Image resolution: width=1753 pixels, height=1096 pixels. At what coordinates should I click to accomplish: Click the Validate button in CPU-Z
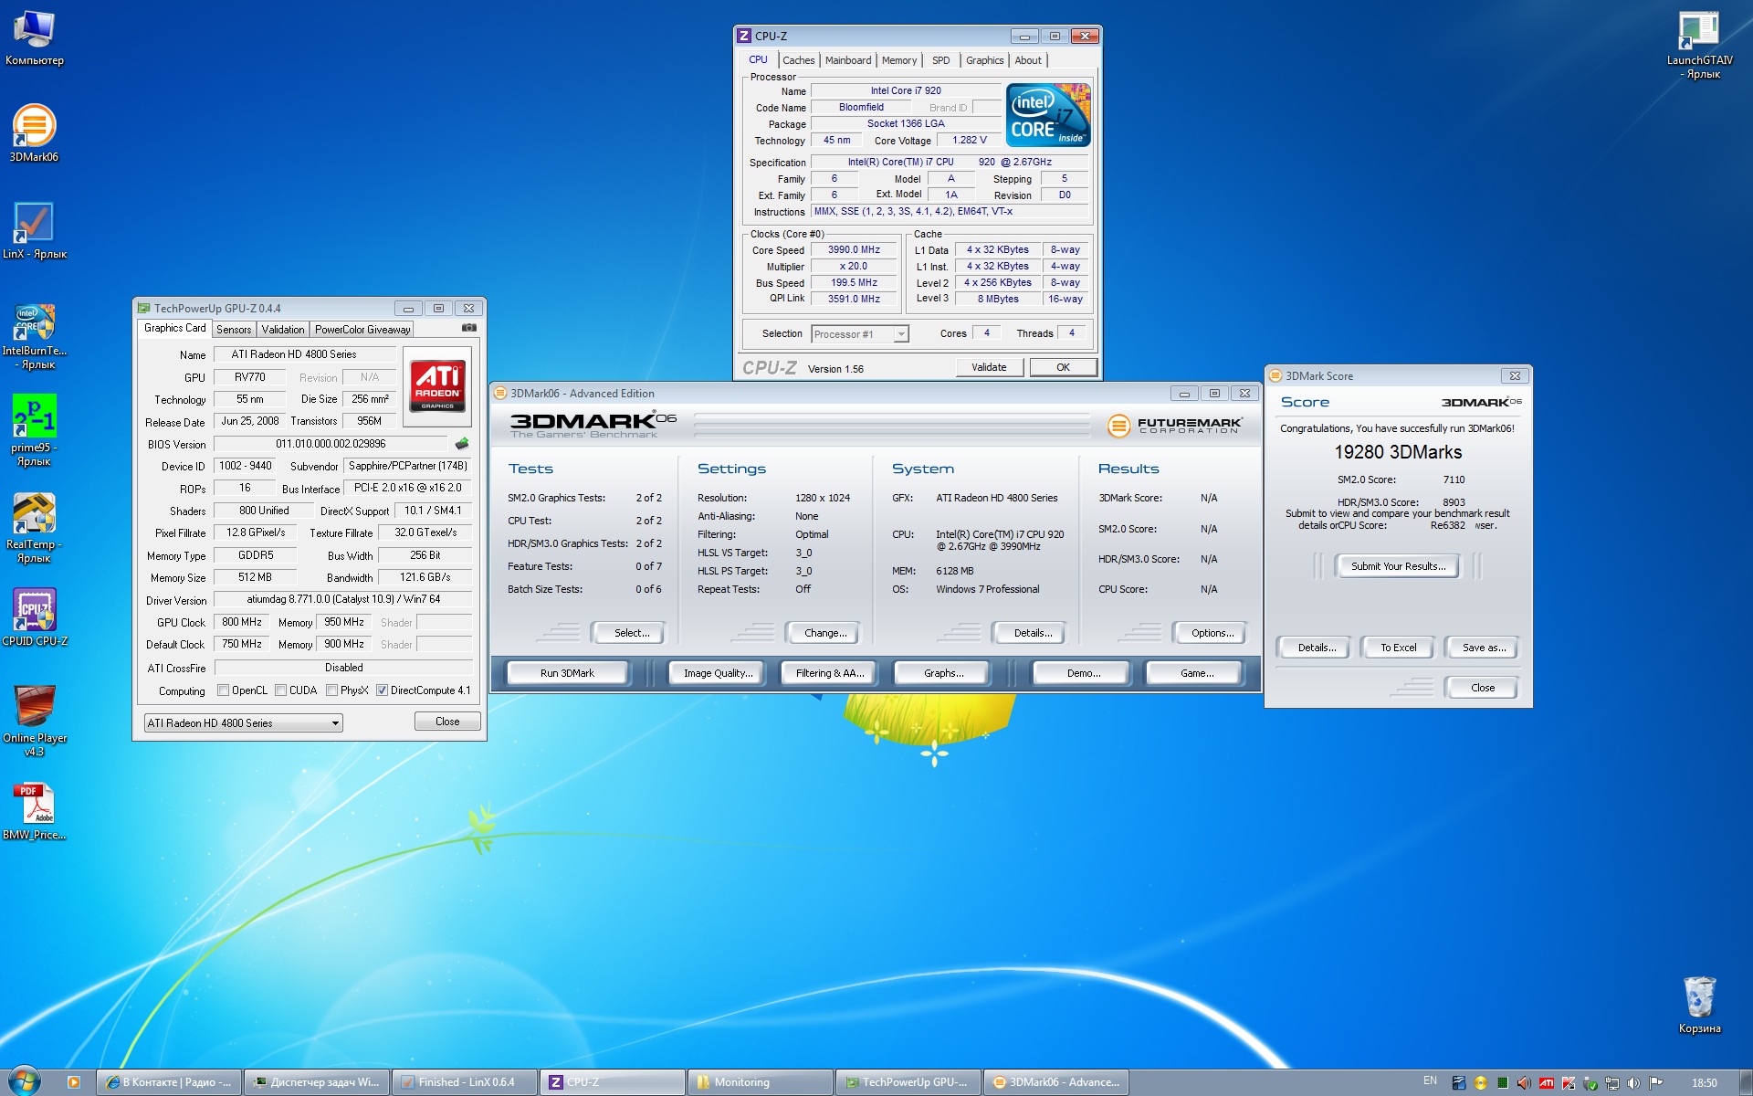click(x=989, y=367)
